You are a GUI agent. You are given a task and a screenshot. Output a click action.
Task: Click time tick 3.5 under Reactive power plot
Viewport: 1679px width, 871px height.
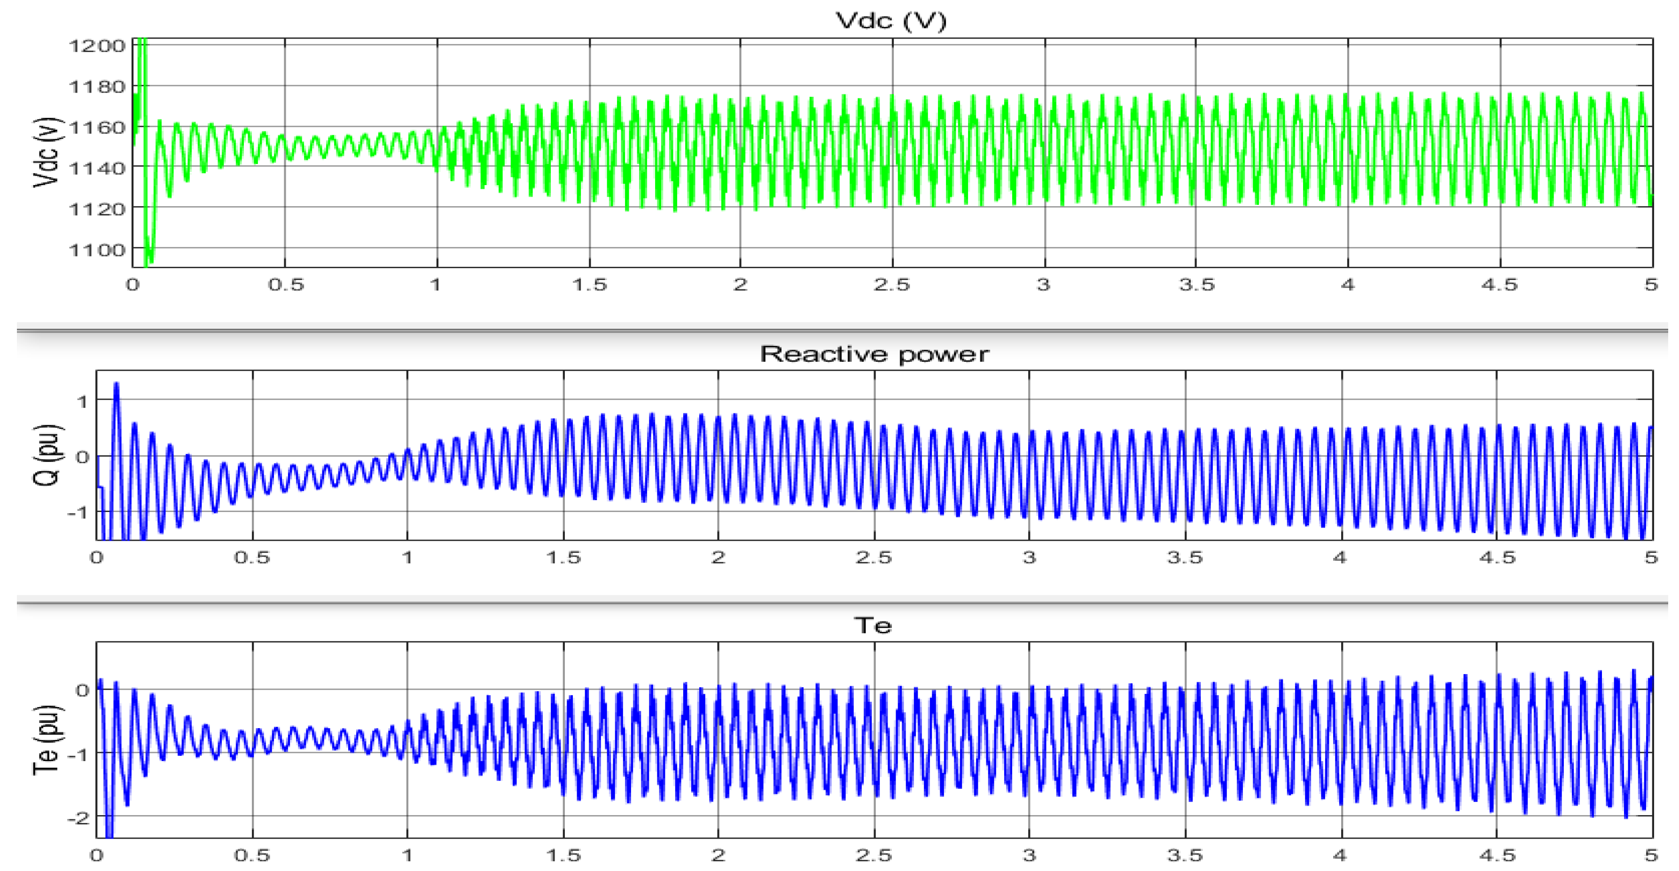pos(1184,558)
